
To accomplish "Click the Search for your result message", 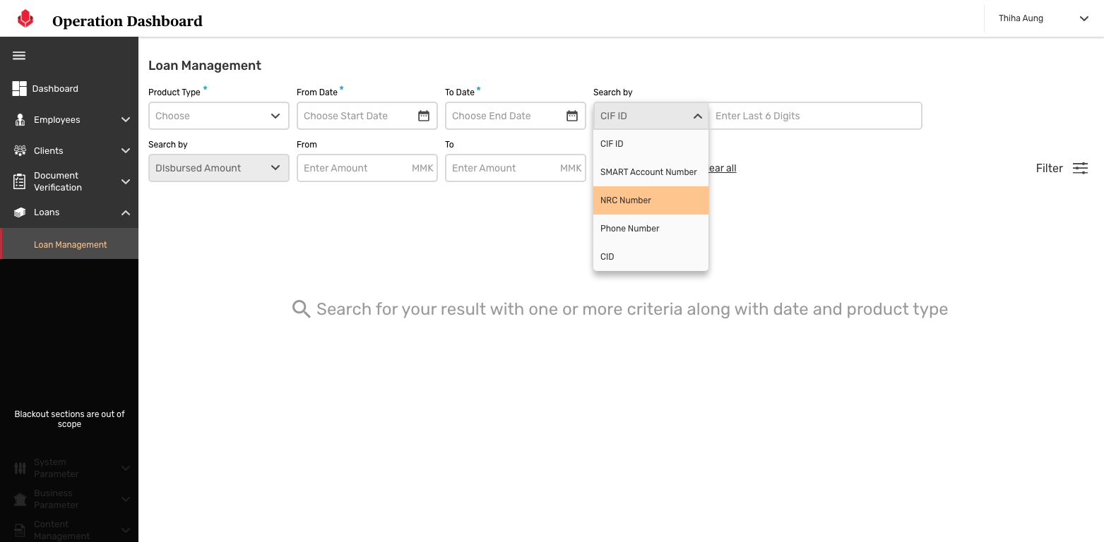I will [632, 309].
